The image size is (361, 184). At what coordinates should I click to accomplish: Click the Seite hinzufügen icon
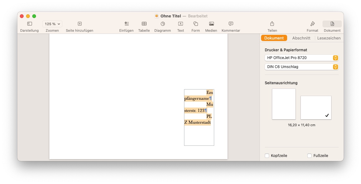pos(79,24)
